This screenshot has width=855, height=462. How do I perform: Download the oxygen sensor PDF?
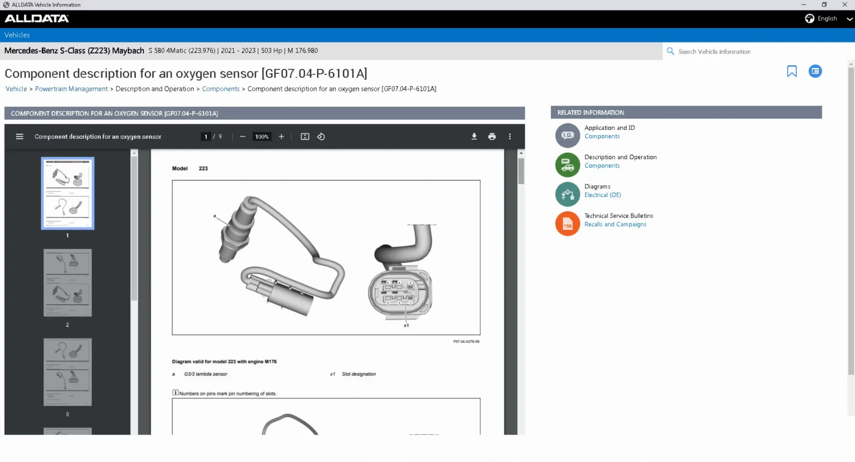coord(474,136)
